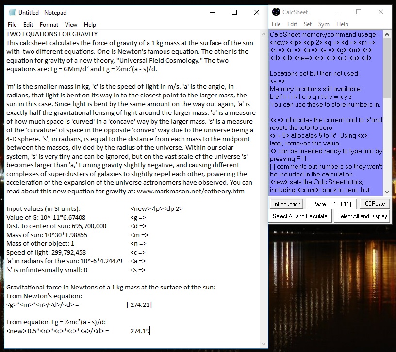
Task: Click the '<d =>' assignment in Notepad
Action: pos(138,226)
